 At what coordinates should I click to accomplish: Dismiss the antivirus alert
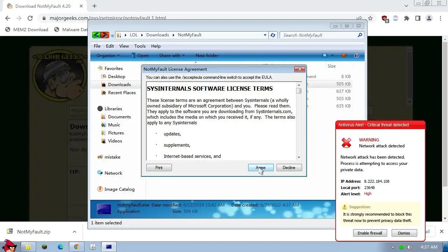pyautogui.click(x=404, y=233)
